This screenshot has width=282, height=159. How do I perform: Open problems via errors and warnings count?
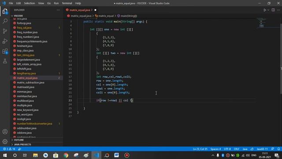click(9, 149)
